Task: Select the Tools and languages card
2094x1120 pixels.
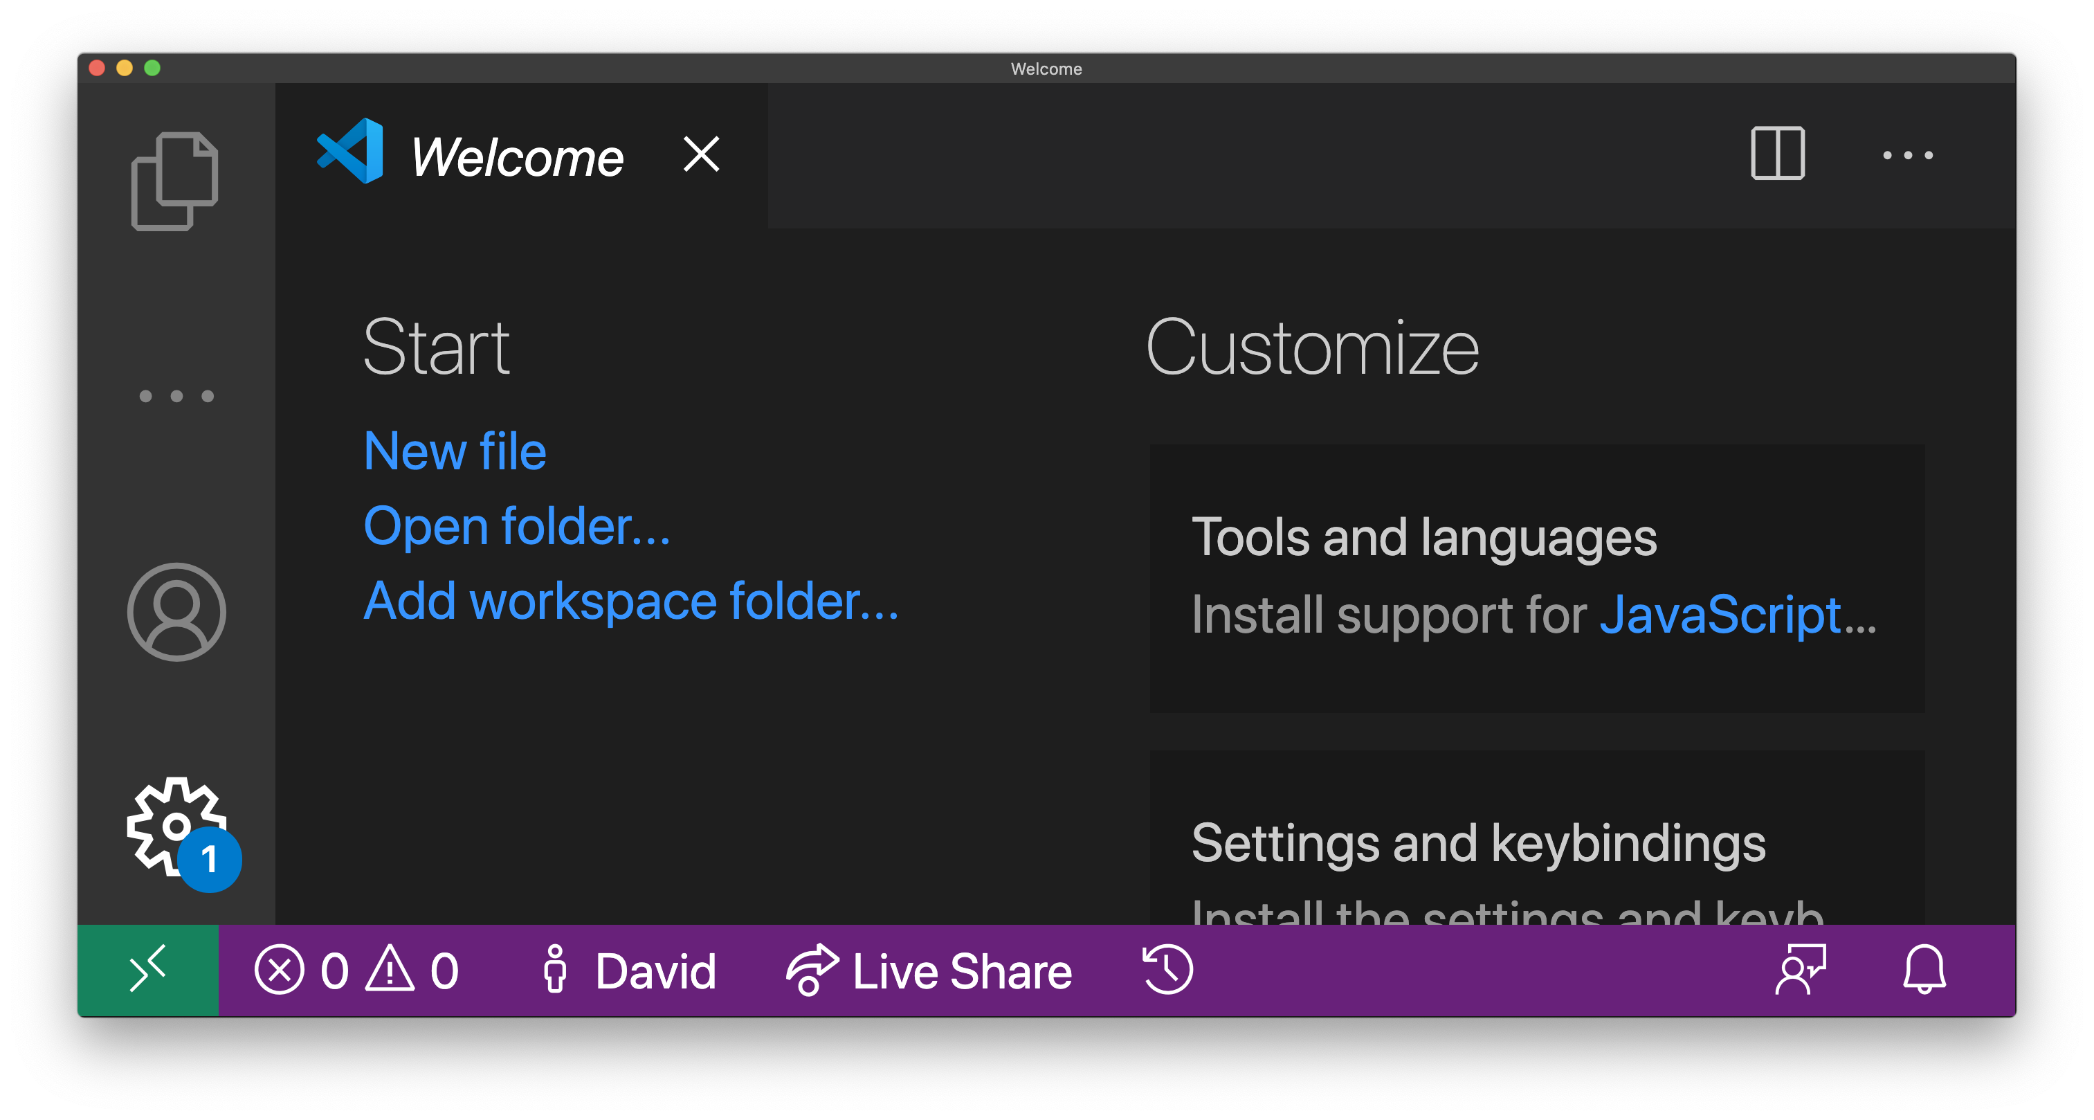Action: point(1536,578)
